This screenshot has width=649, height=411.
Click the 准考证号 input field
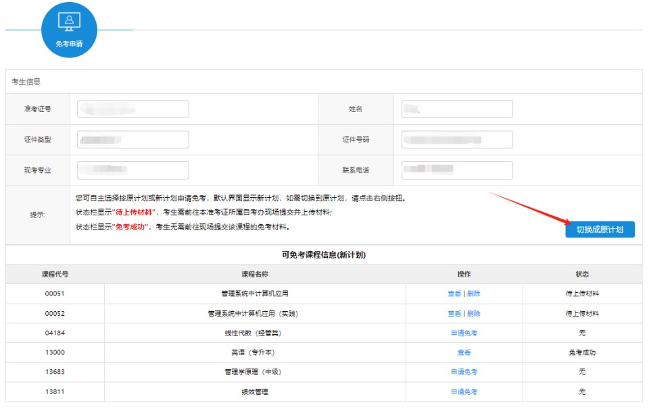point(133,109)
